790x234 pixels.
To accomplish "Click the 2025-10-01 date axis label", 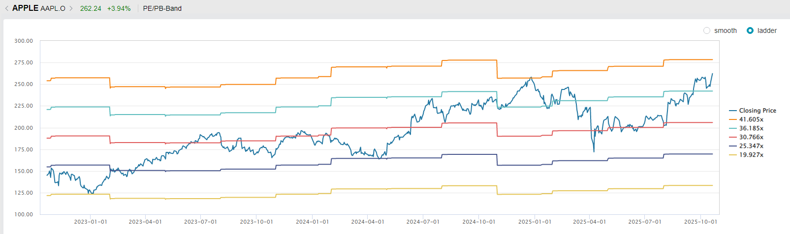I will pos(700,222).
